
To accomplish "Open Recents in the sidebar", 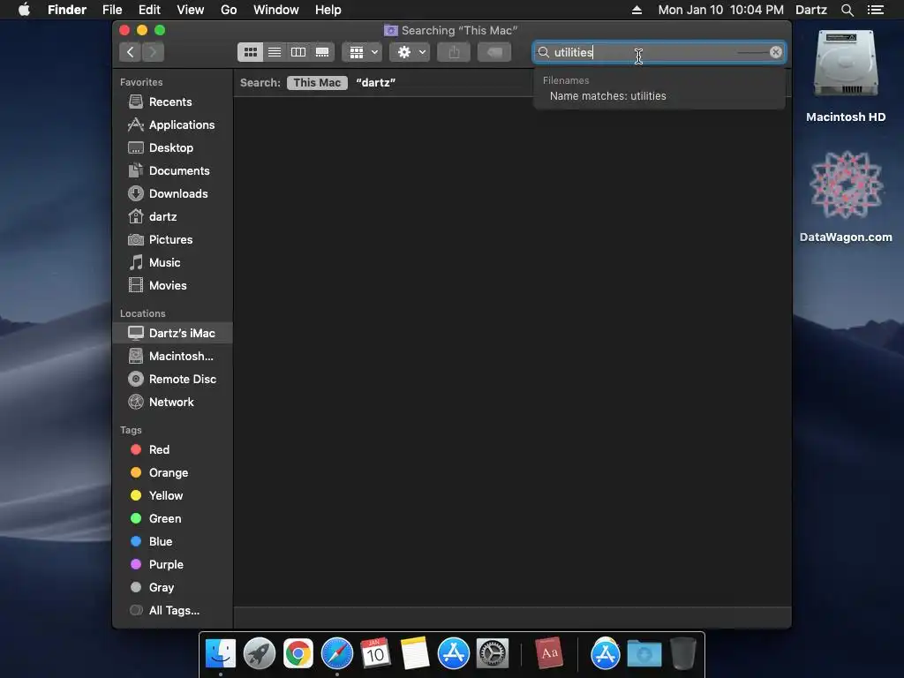I will coord(172,102).
